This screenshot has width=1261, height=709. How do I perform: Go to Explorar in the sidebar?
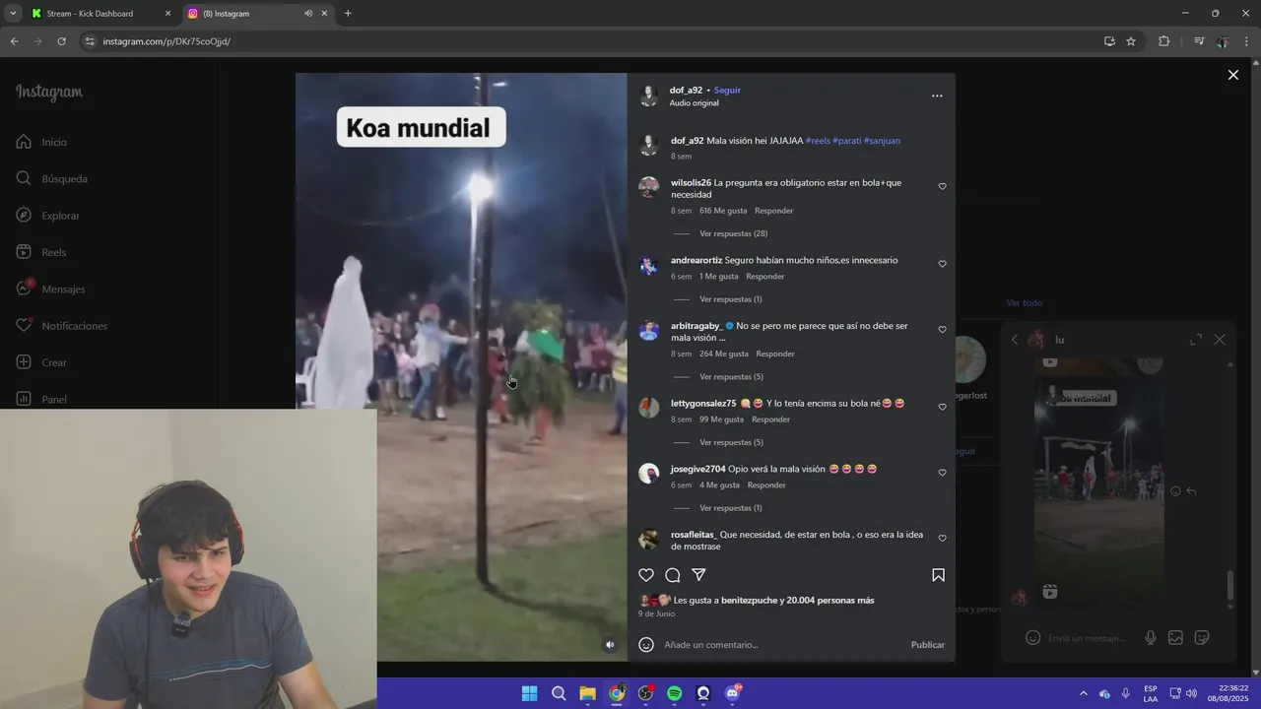pyautogui.click(x=48, y=216)
